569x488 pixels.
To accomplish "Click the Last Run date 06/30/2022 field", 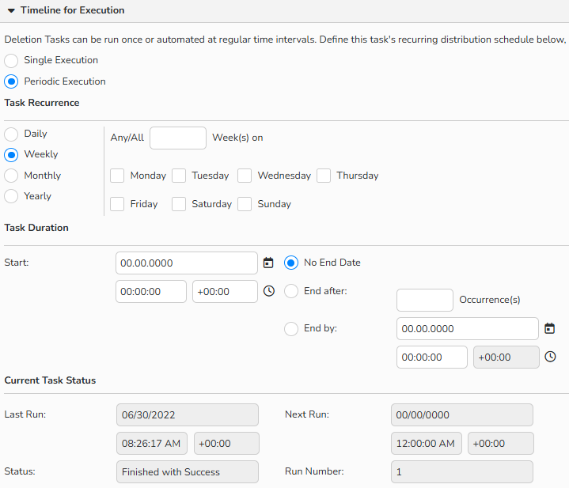I will 188,414.
